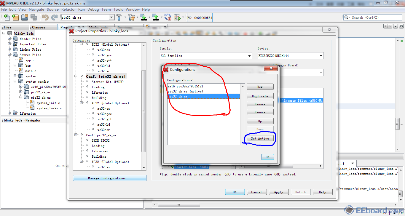This screenshot has height=216, width=405.
Task: Click the Up button in Configurations
Action: pyautogui.click(x=260, y=121)
